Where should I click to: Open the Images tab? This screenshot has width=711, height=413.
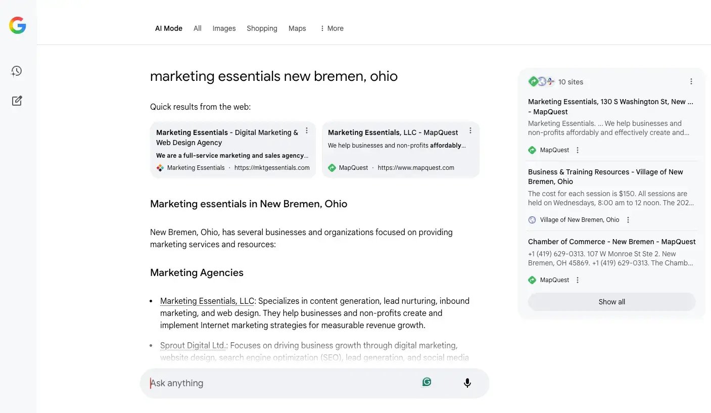[x=224, y=28]
